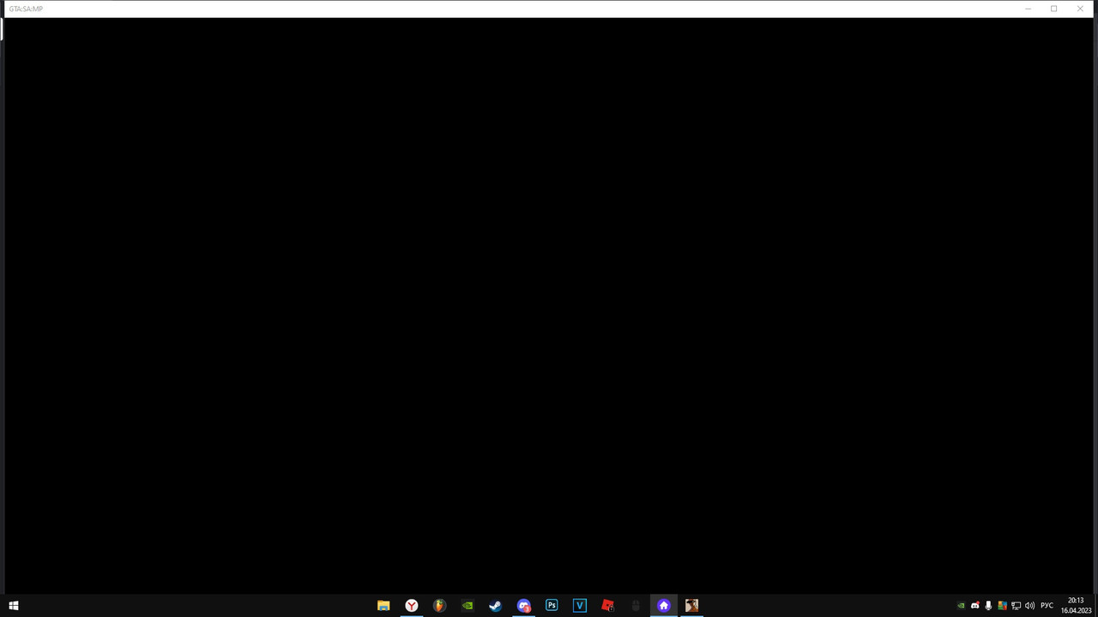The image size is (1098, 617).
Task: Click the dimmed mouse icon on taskbar
Action: click(636, 605)
